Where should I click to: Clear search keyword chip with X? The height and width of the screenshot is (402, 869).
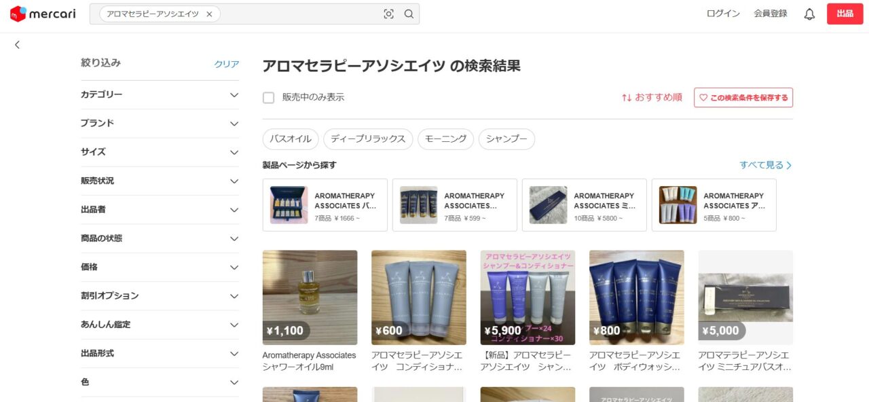pos(209,14)
